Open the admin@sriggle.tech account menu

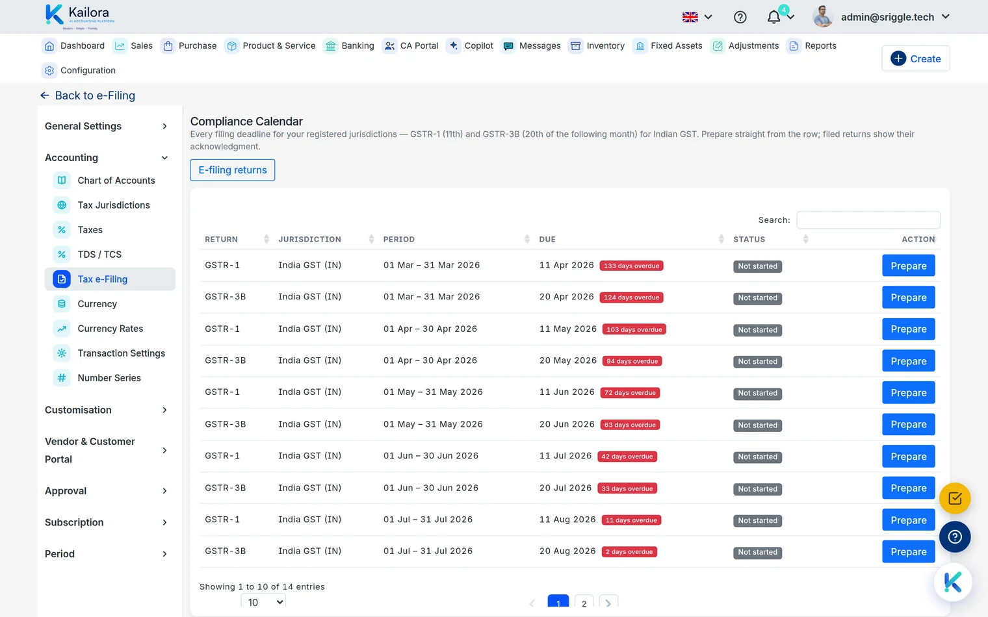click(x=895, y=17)
